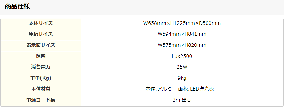Click the 25W power value
286x111 pixels.
[182, 67]
